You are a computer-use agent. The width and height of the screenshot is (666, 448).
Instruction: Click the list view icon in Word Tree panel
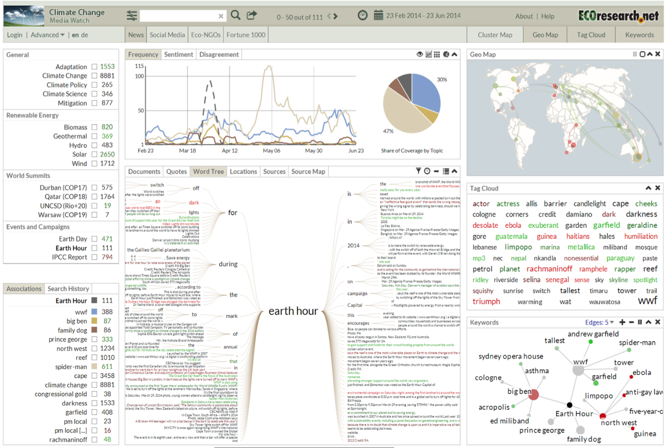[x=446, y=171]
